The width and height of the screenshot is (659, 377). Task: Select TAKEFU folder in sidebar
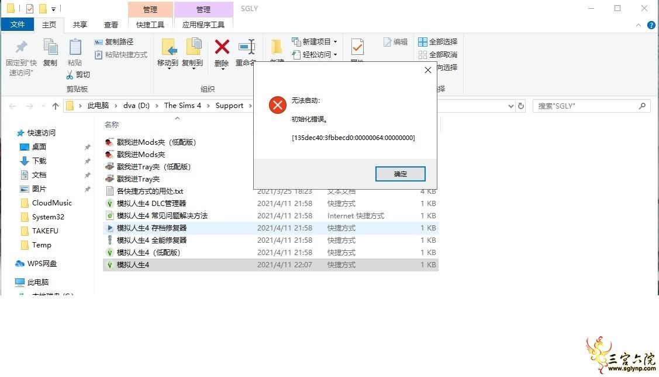click(40, 231)
